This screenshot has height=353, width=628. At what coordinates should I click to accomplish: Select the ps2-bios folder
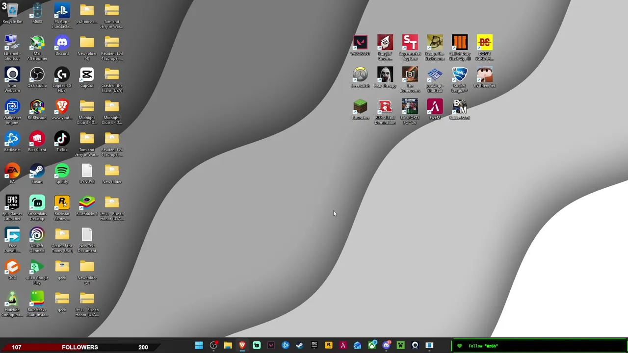[x=87, y=13]
